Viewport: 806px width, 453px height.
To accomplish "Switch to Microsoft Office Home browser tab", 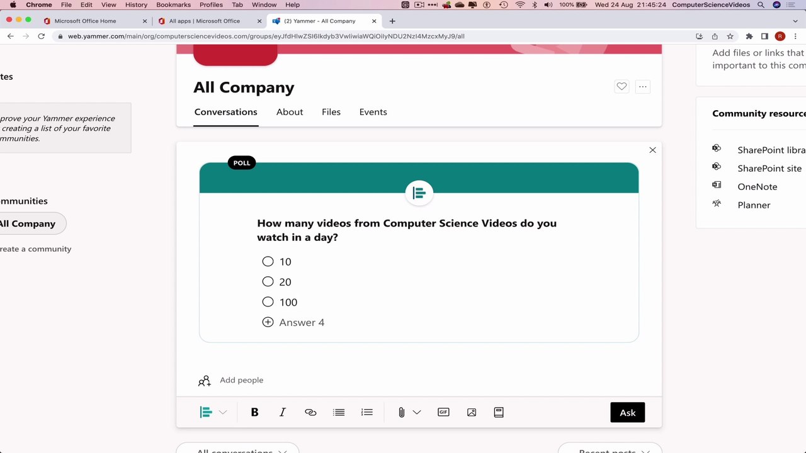I will point(94,21).
